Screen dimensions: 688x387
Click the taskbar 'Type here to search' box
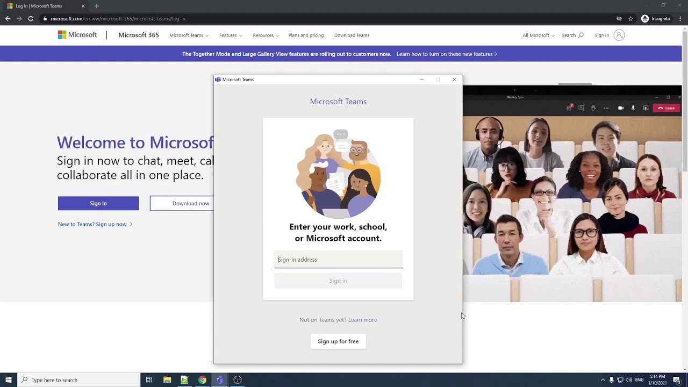(x=78, y=380)
